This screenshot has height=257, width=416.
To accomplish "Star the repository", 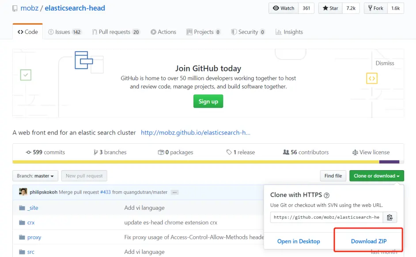I will point(330,8).
